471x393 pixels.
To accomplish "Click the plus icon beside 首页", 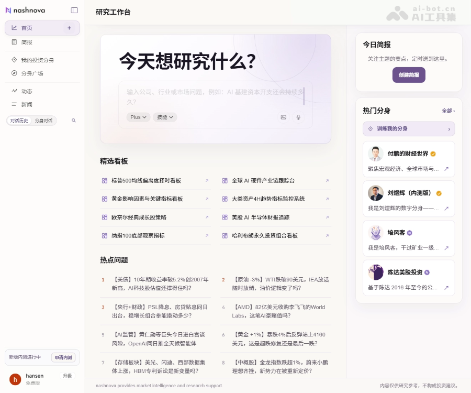I will 69,28.
